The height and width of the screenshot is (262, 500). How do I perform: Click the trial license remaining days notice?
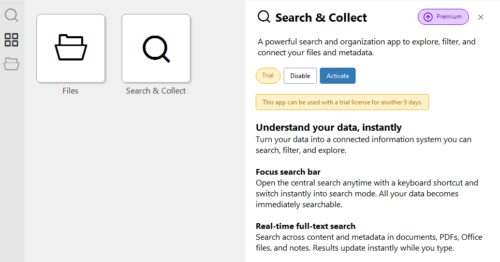coord(342,102)
